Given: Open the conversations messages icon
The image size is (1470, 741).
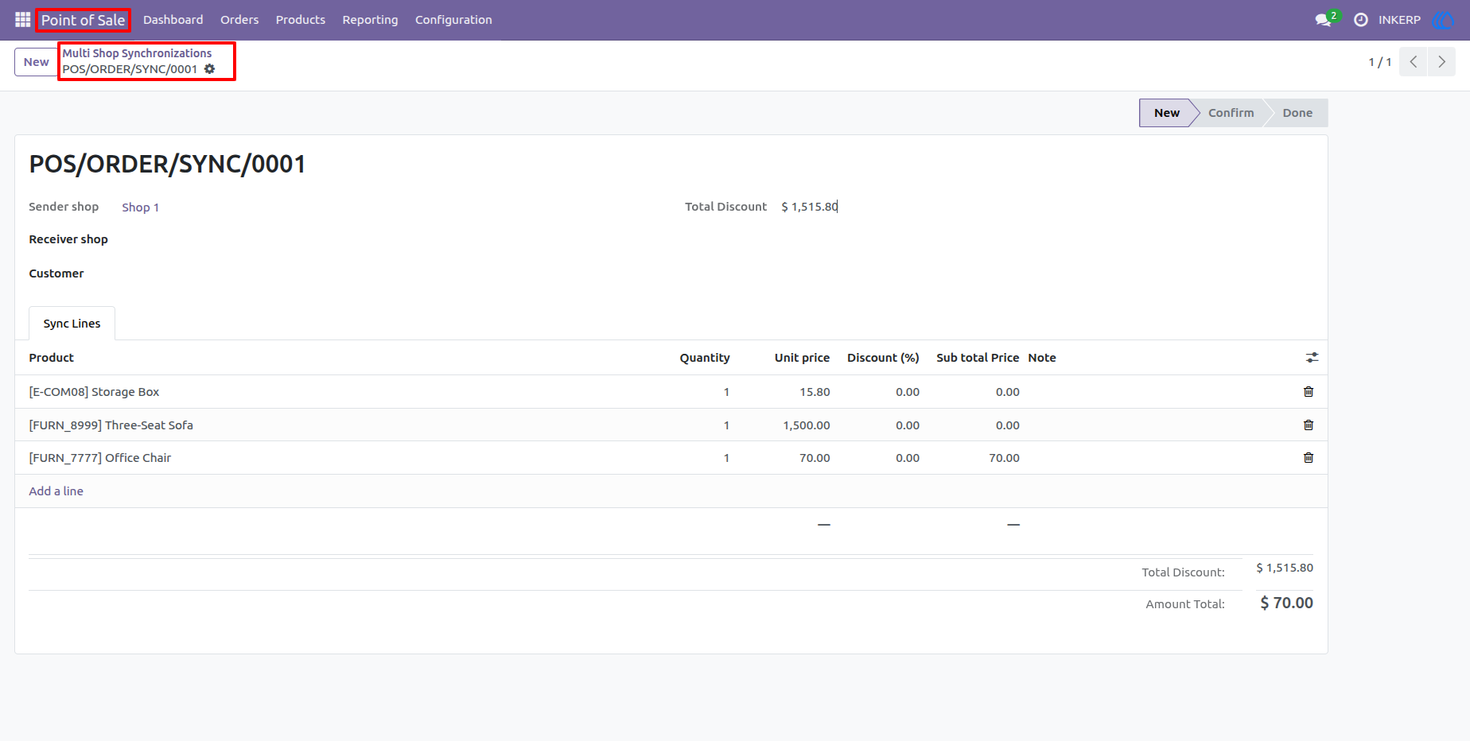Looking at the screenshot, I should (1323, 20).
